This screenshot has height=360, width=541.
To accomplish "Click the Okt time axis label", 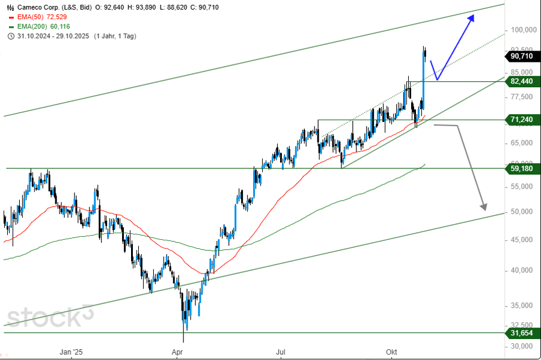I will coord(392,352).
